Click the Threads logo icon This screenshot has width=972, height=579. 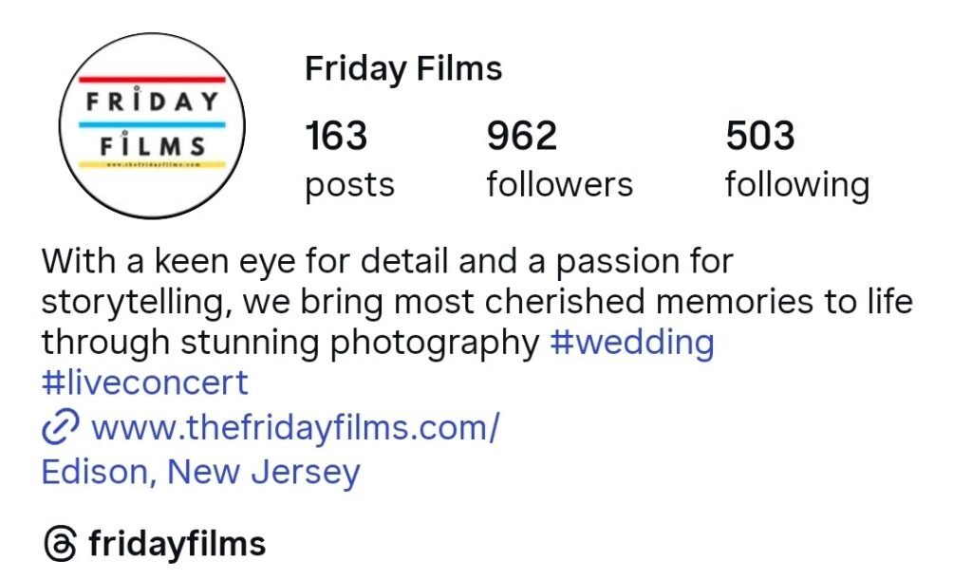pyautogui.click(x=60, y=544)
